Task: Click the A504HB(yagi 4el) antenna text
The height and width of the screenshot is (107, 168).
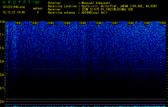Action: click(x=94, y=13)
